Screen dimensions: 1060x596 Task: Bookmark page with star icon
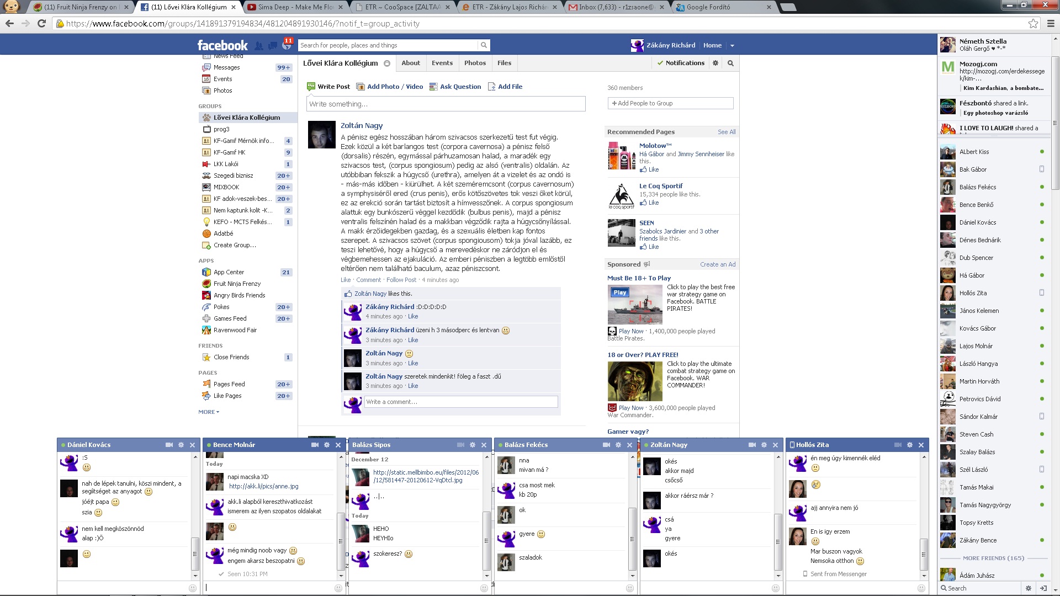(1033, 24)
